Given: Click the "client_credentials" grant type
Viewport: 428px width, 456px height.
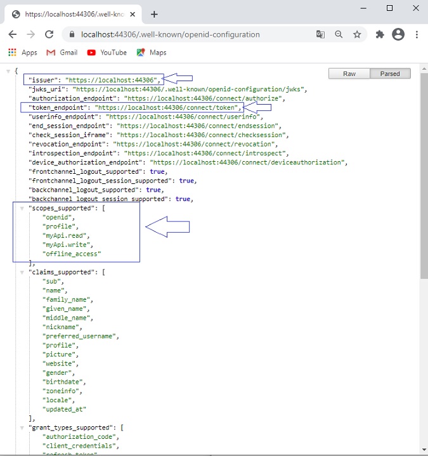Looking at the screenshot, I should [x=79, y=446].
